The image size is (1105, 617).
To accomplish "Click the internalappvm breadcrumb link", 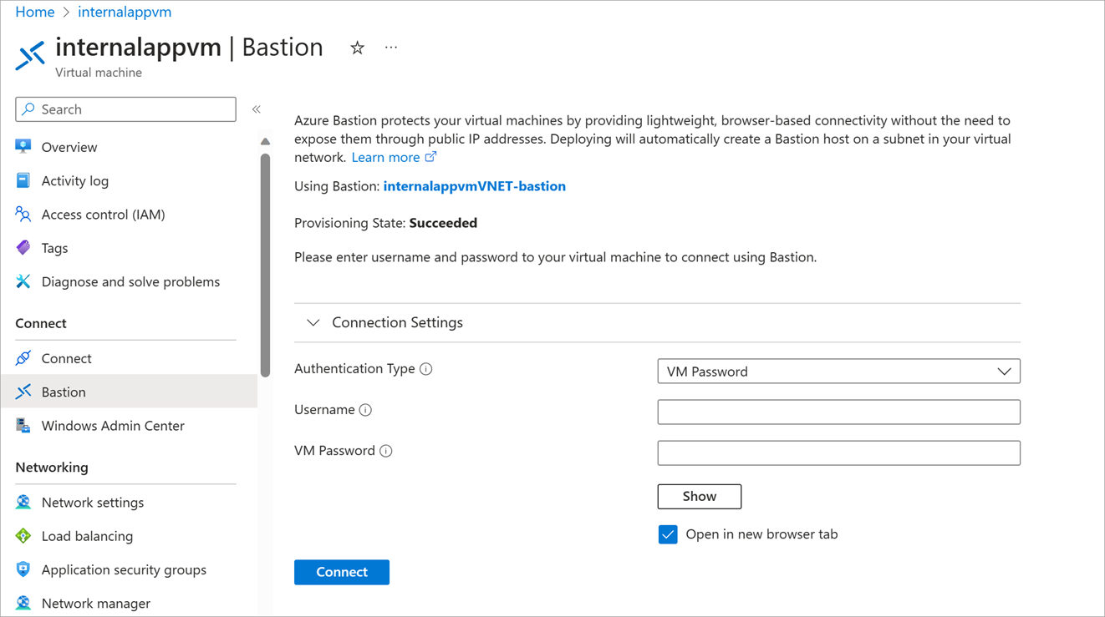I will coord(125,12).
